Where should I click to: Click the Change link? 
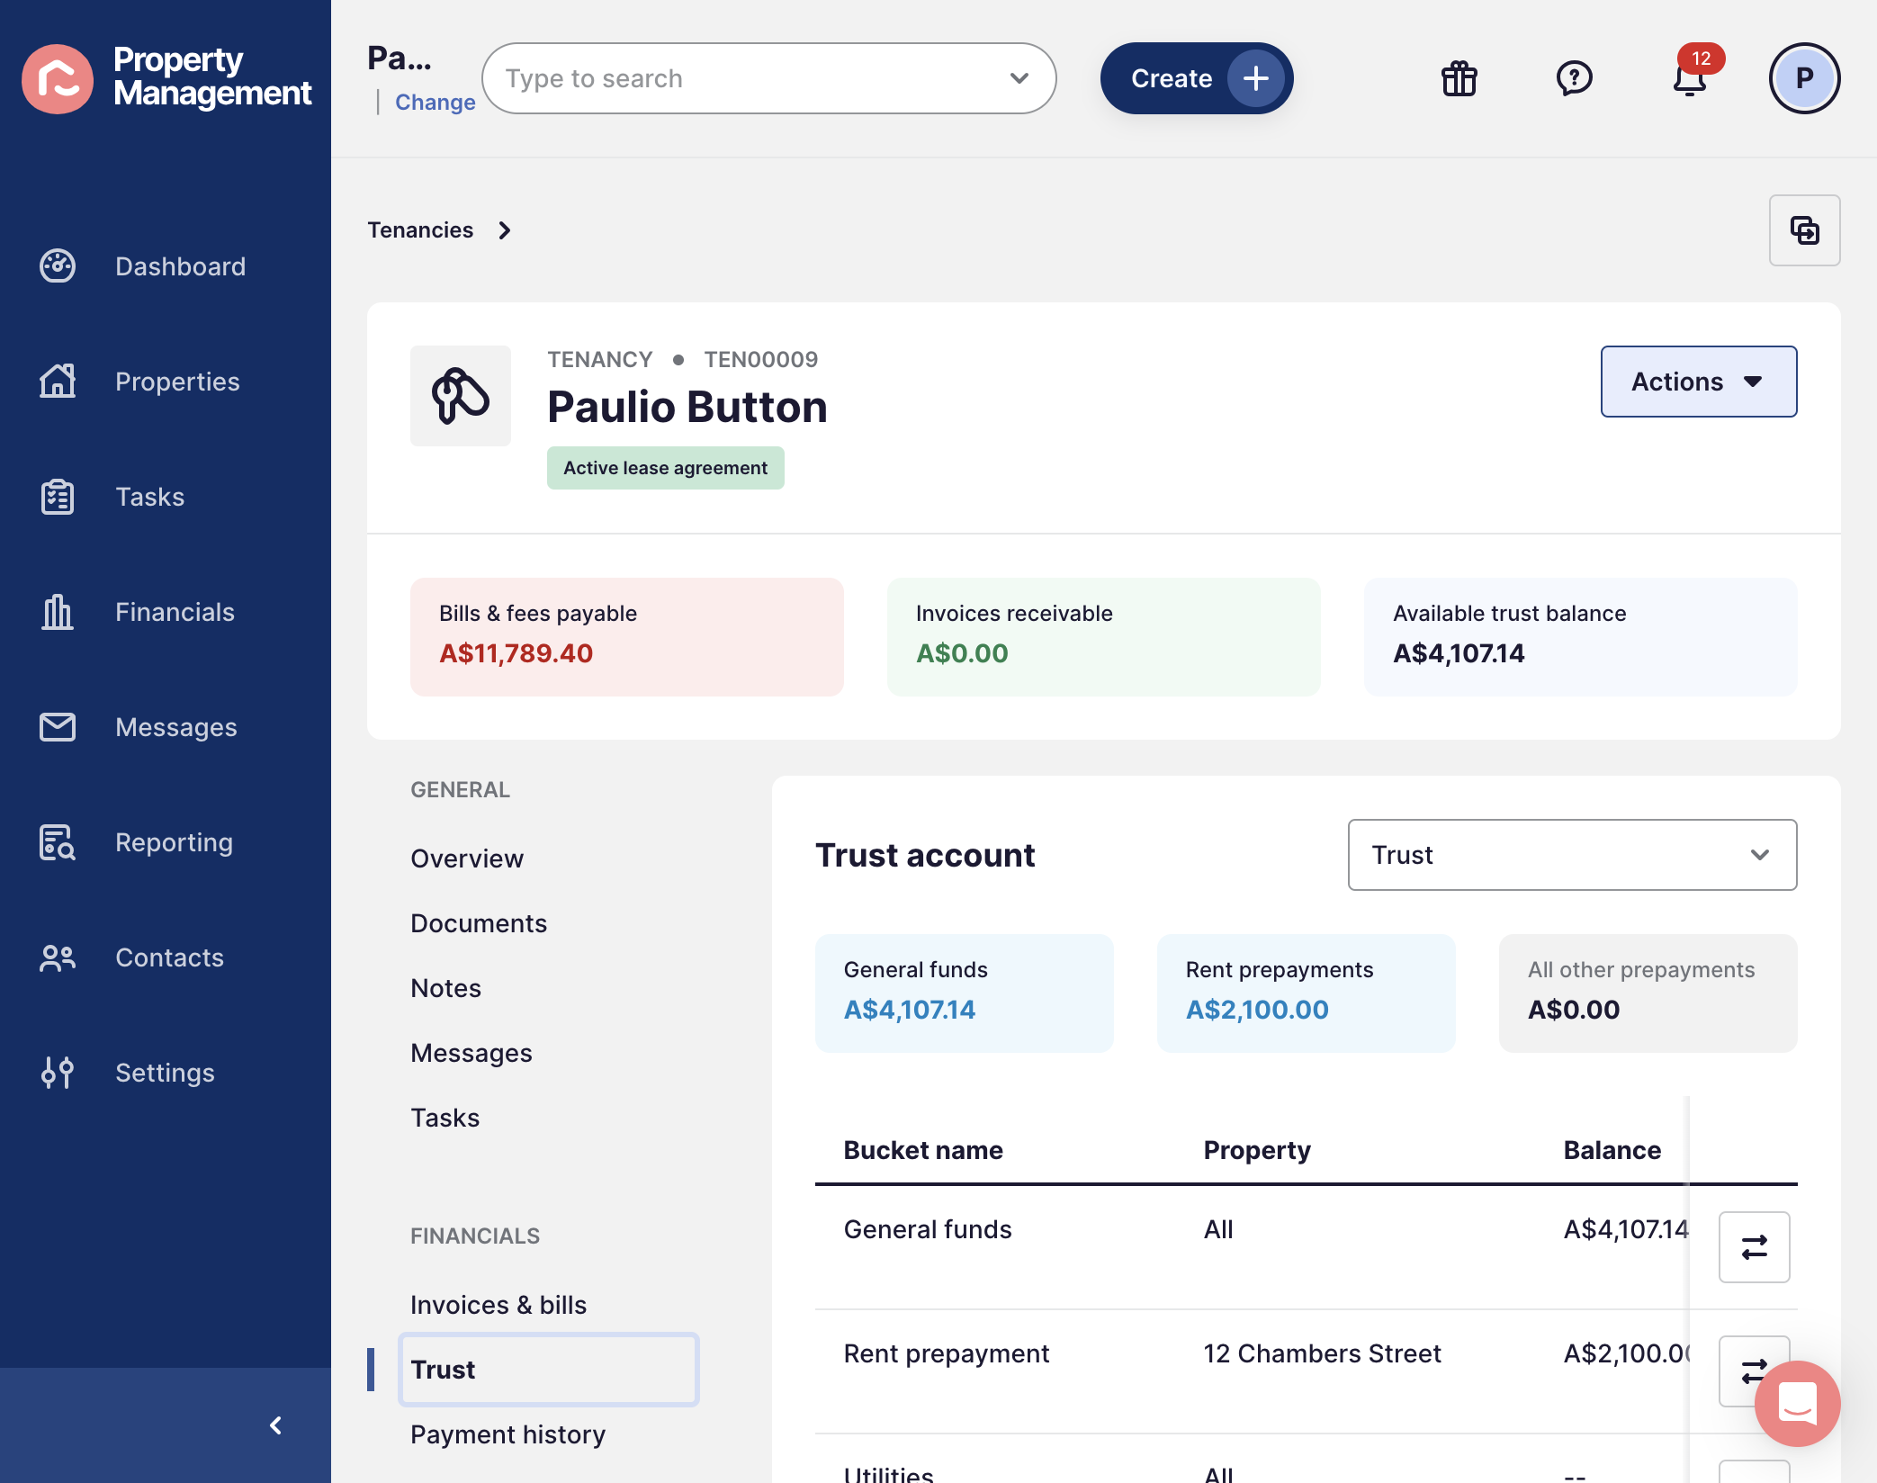pos(436,102)
